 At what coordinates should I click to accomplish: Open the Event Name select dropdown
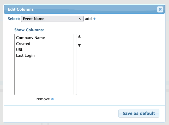coord(52,19)
